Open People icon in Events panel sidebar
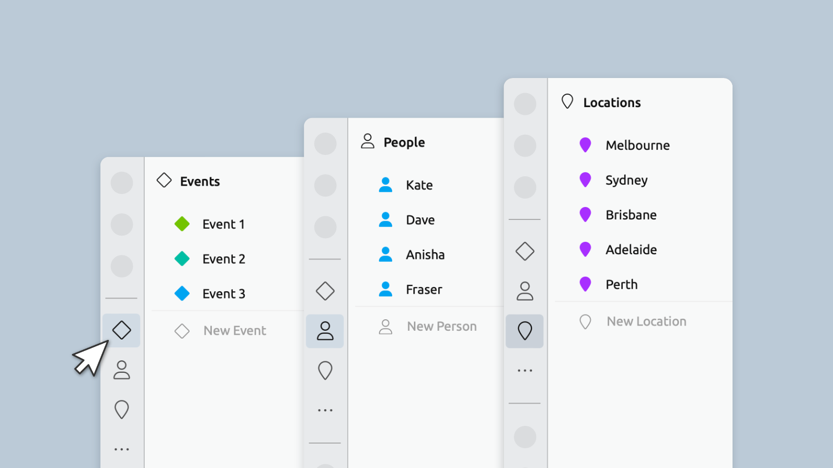Screen dimensions: 833x468 [121, 370]
